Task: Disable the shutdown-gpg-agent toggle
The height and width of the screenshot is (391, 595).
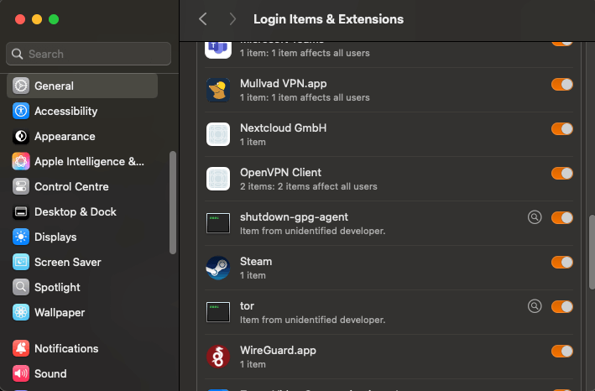Action: pos(562,217)
